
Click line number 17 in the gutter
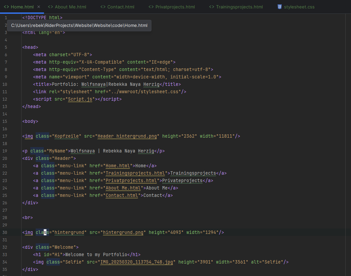(5, 136)
